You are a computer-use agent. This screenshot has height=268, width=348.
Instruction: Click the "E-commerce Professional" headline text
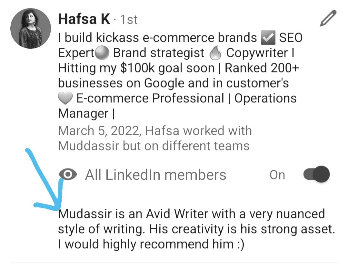pos(150,99)
